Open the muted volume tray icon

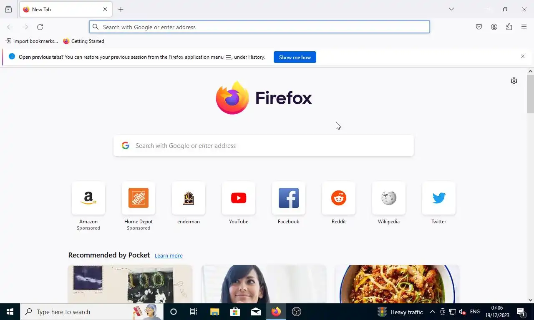(462, 312)
